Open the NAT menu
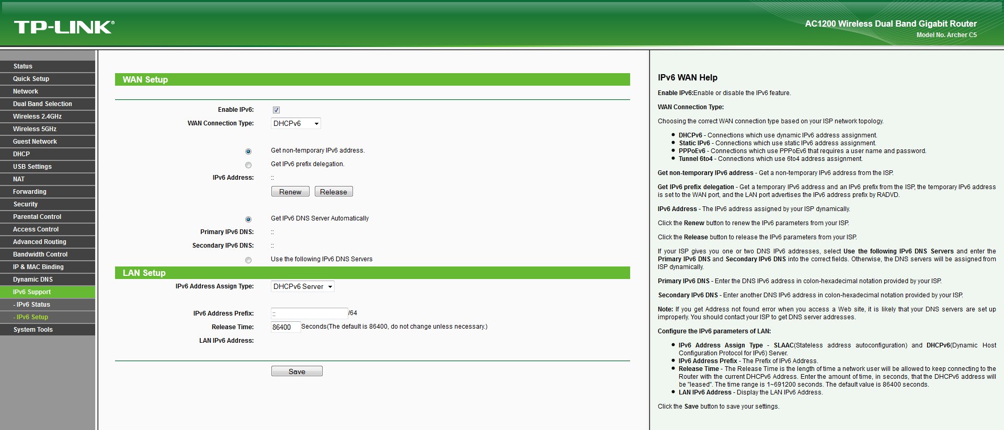 pos(48,179)
